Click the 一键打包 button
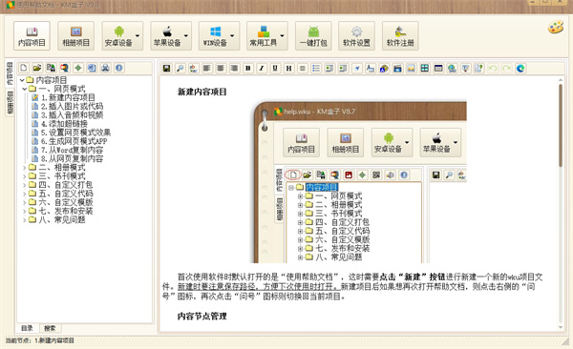The image size is (573, 349). coord(313,36)
